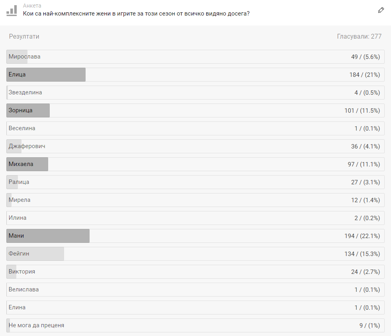Select the Джаферович option
Screen dimensions: 391x336
click(195, 146)
